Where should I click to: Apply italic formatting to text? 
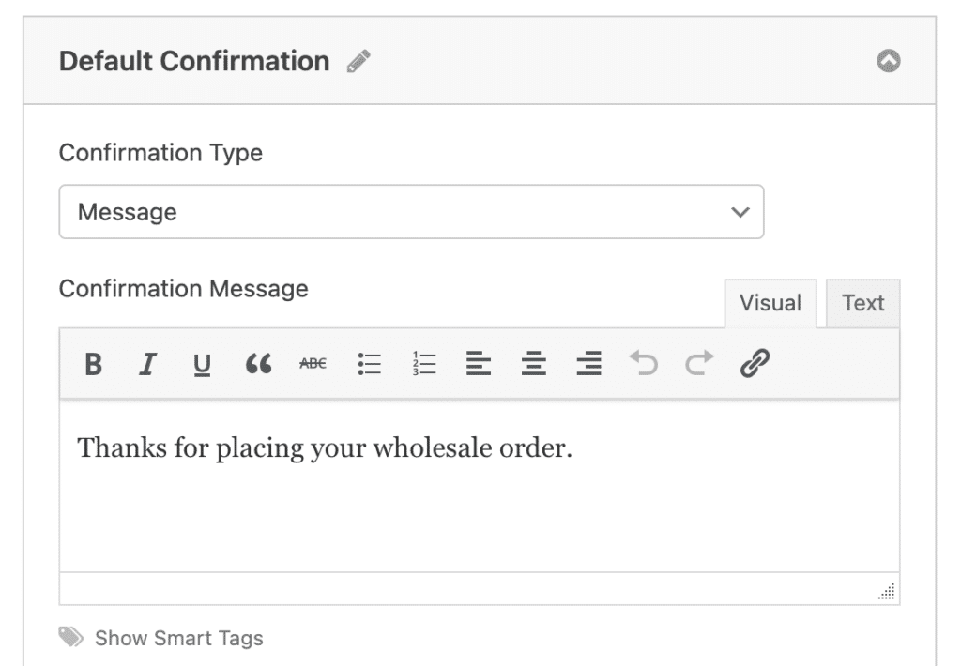pos(146,364)
